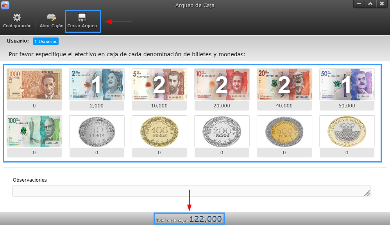Viewport: 390px width, 225px height.
Task: Select the 1000 pesos banknote image
Action: pyautogui.click(x=34, y=84)
